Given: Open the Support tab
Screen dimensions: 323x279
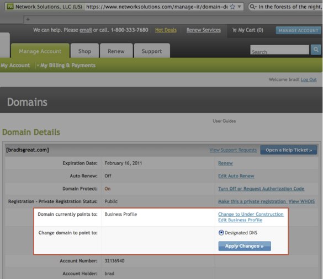Looking at the screenshot, I should click(x=152, y=51).
